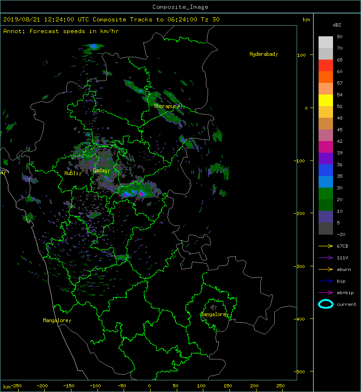
Task: Pick the bright yellow 54-51 dBZ swatch
Action: click(326, 100)
